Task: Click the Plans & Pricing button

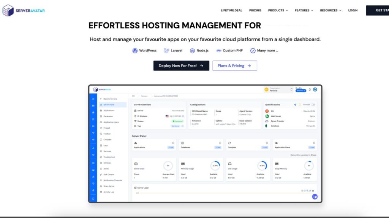Action: click(x=234, y=65)
